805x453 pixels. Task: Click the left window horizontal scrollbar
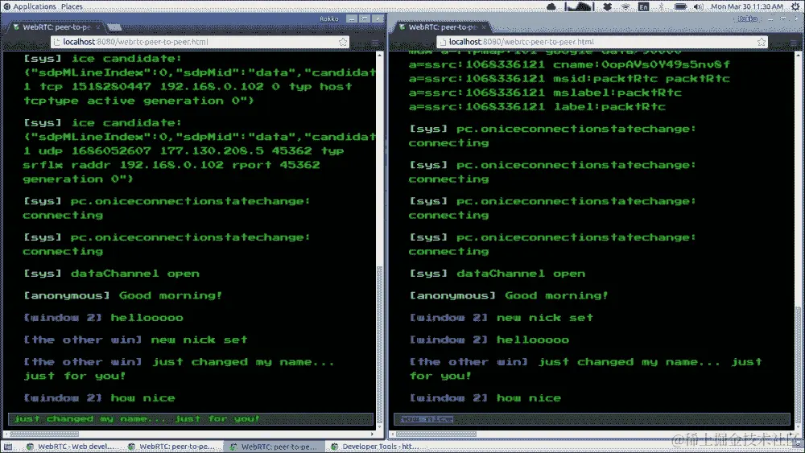click(44, 434)
